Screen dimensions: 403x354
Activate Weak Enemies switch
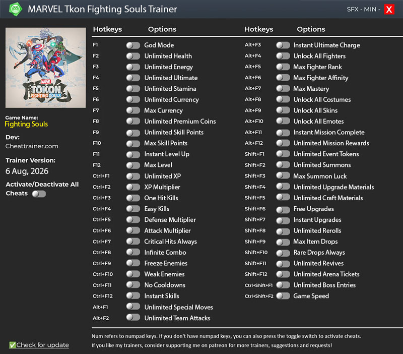[133, 274]
